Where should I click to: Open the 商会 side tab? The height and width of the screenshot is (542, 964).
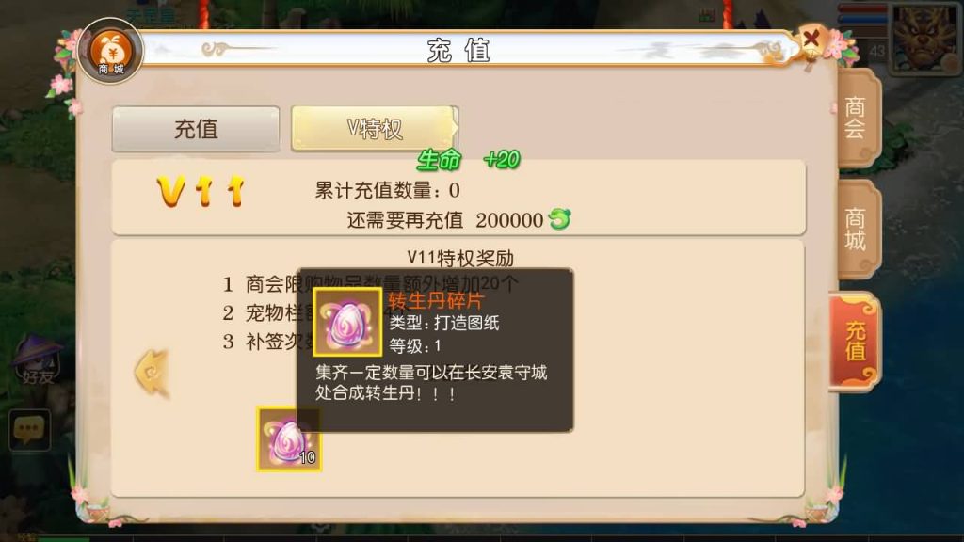point(857,118)
